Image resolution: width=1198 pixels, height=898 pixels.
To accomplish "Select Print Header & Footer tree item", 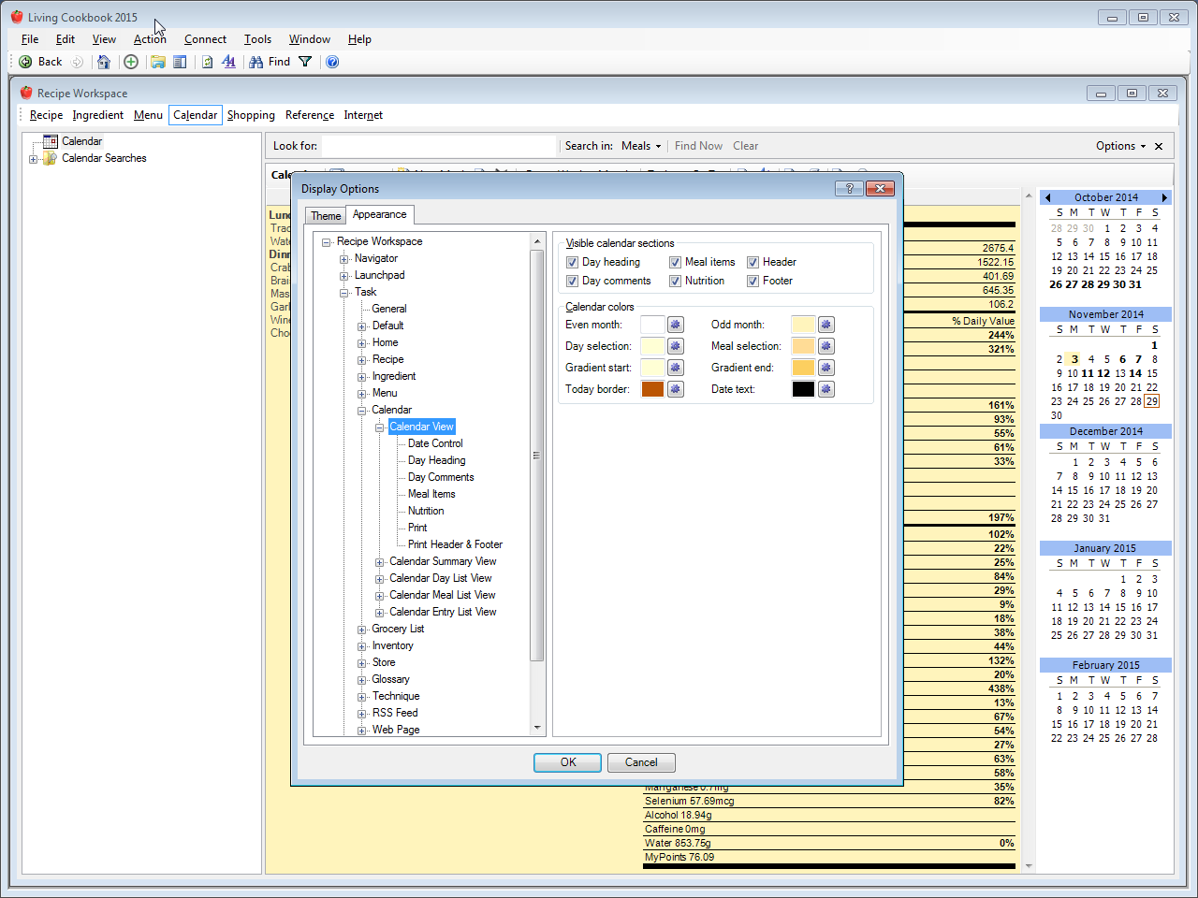I will pyautogui.click(x=455, y=544).
